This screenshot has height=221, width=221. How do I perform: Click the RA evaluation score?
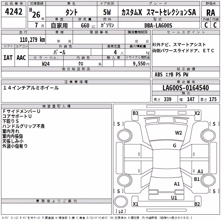(x=211, y=13)
